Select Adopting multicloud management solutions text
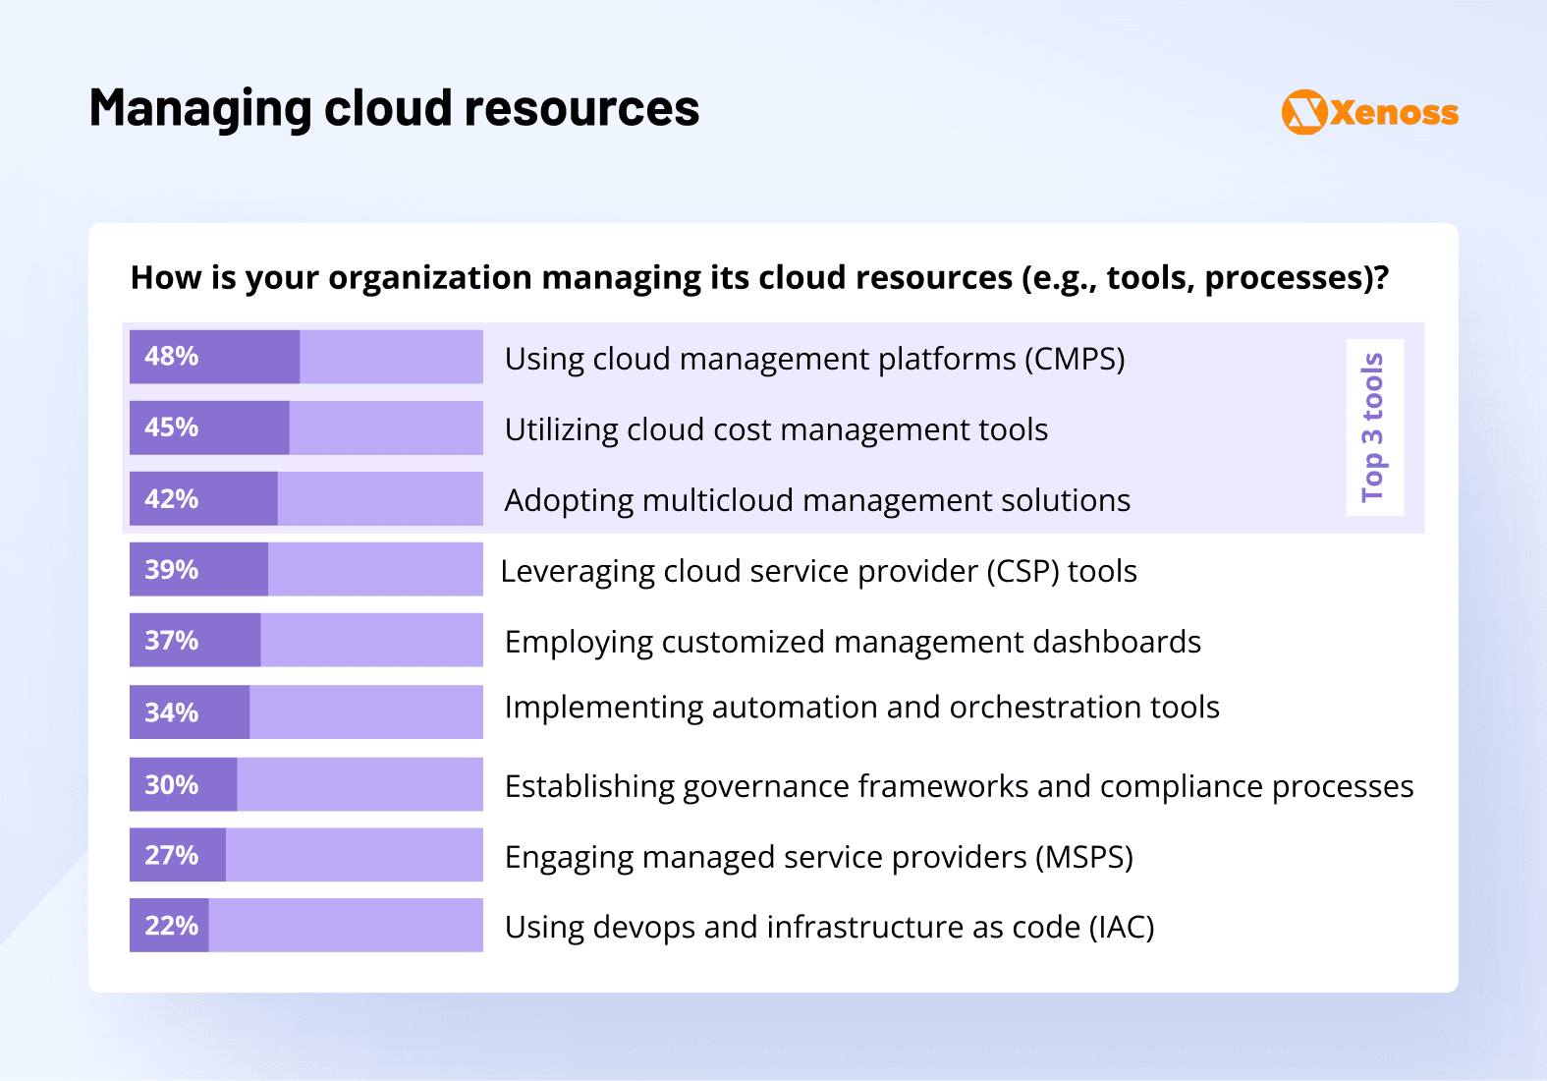Screen dimensions: 1547x1081 click(817, 500)
